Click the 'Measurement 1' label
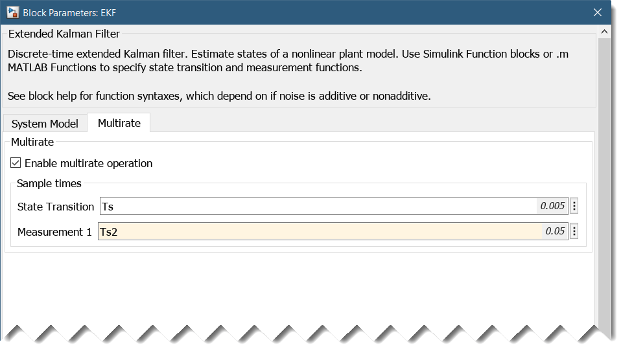The image size is (621, 351). [x=54, y=232]
